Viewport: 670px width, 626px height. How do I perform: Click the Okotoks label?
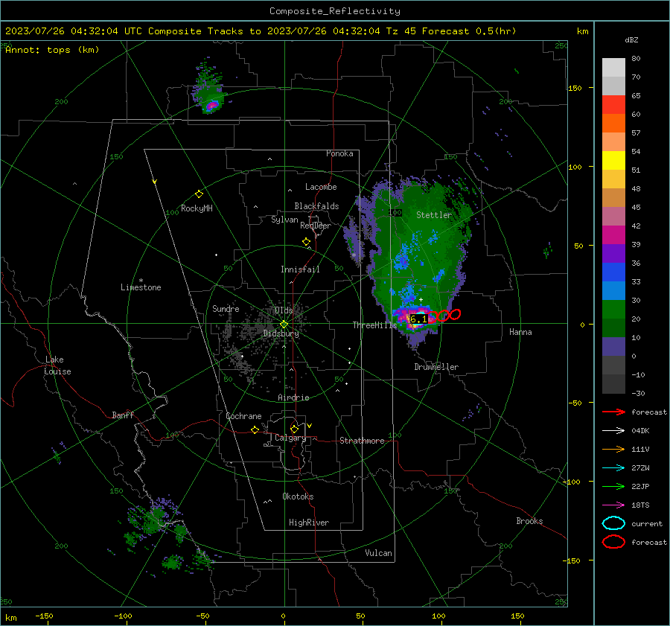click(298, 496)
